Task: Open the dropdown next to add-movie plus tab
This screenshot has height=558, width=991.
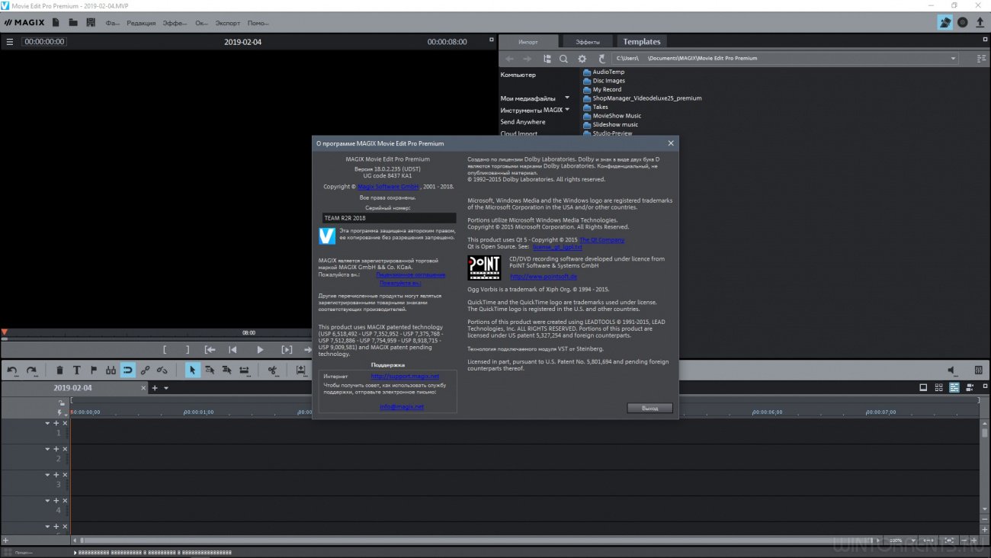Action: (166, 388)
